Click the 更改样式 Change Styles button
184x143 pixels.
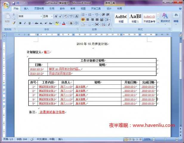165,18
